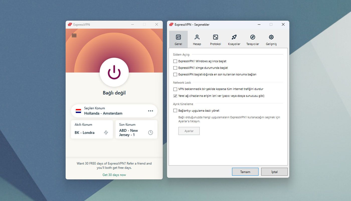Open the Tarayıcılar compass tab
Viewport: 351px width, 201px height.
point(252,39)
